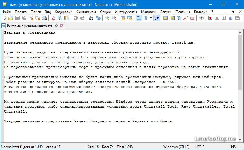Open the tab list down-triangle dropdown

233,12
